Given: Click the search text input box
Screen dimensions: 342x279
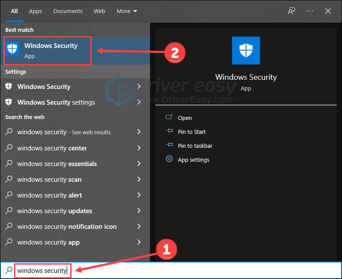Looking at the screenshot, I should 174,271.
